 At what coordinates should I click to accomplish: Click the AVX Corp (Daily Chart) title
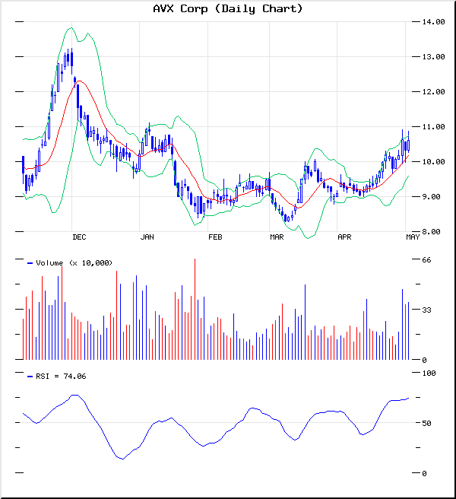point(228,8)
